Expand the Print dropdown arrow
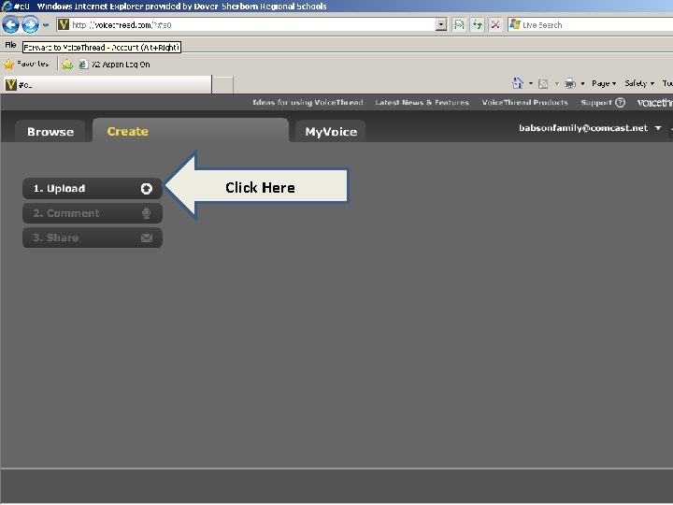The width and height of the screenshot is (673, 505). point(582,83)
